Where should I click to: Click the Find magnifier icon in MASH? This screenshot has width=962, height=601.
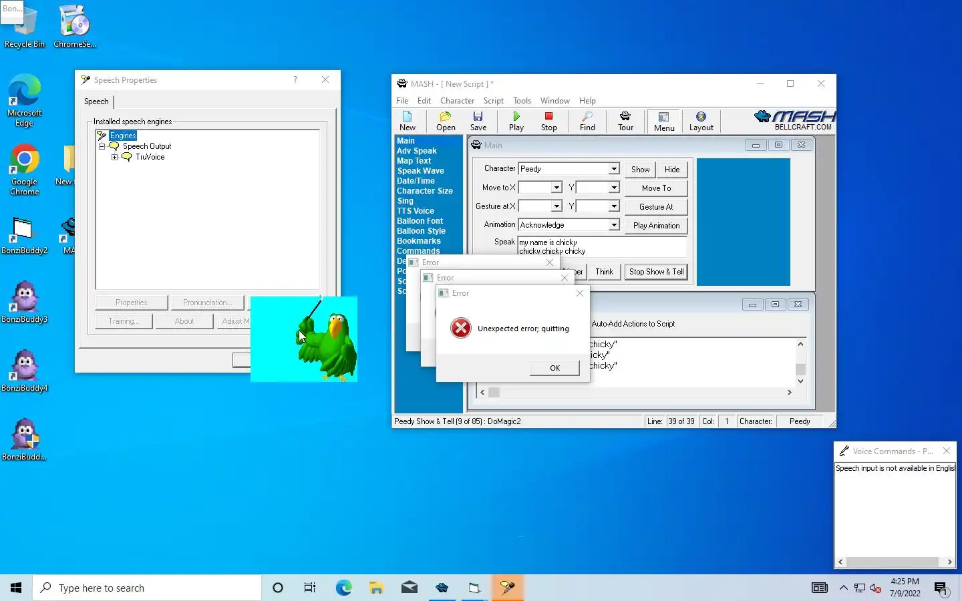(587, 121)
